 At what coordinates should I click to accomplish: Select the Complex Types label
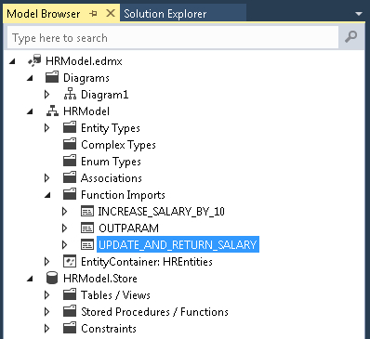pos(118,145)
